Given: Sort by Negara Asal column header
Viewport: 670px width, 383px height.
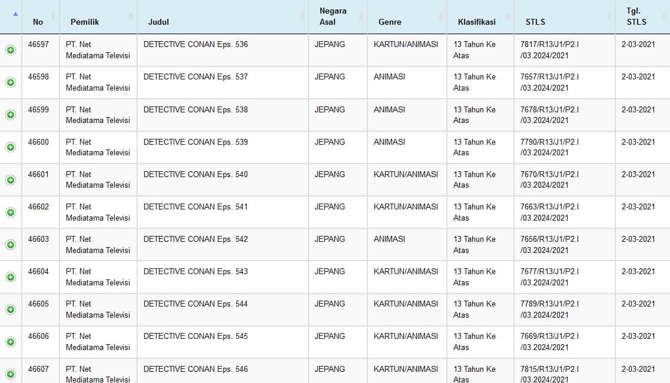Looking at the screenshot, I should 333,16.
